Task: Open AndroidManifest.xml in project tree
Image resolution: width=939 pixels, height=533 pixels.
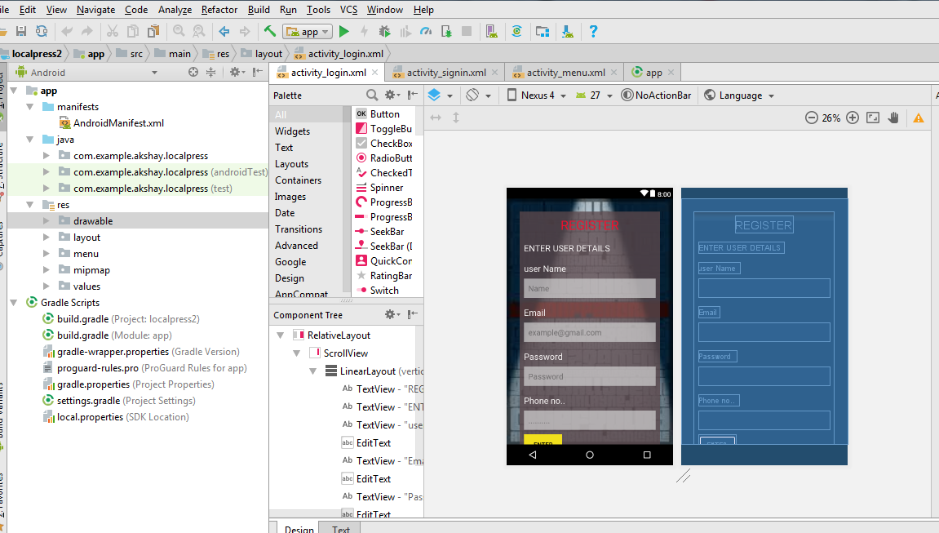Action: tap(118, 123)
